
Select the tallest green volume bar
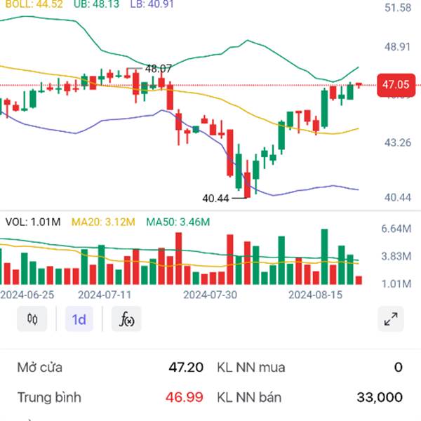[324, 257]
